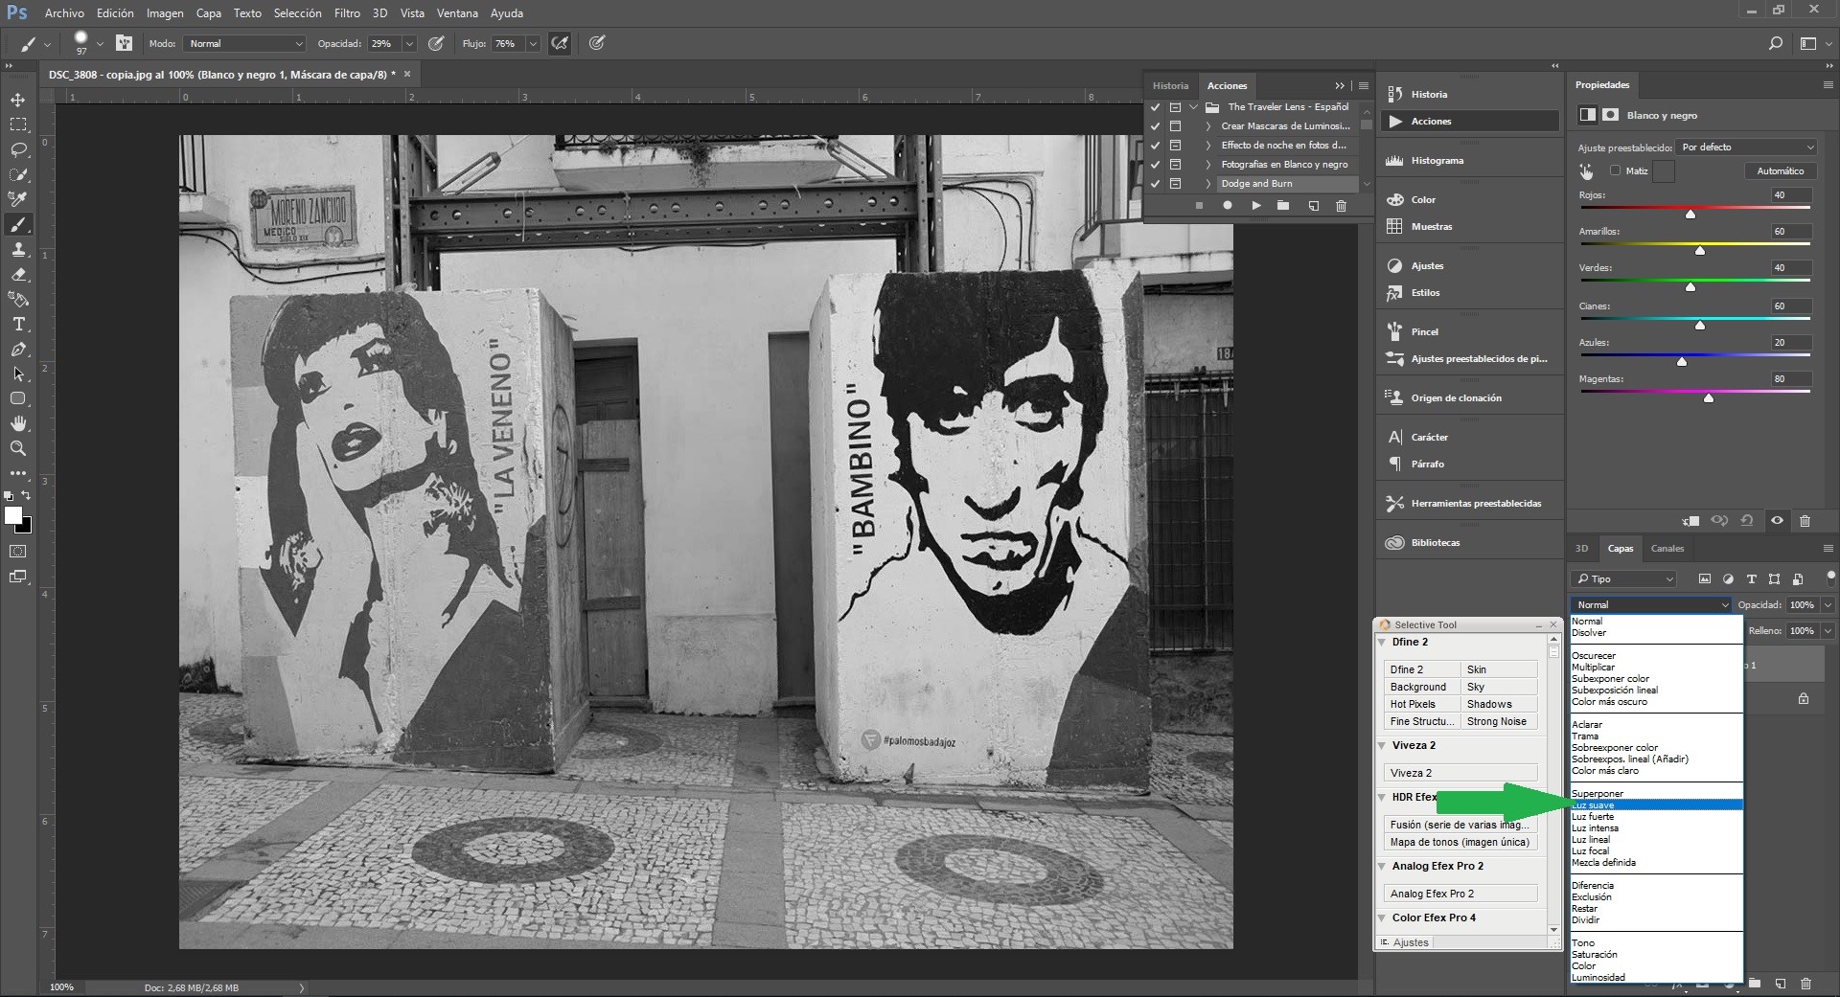Click the Automático button
Viewport: 1840px width, 997px height.
coord(1780,171)
